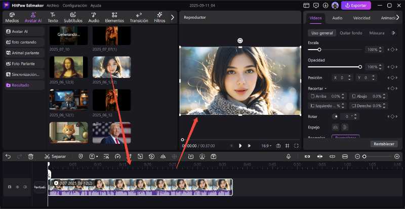Click the Exportar button
Image resolution: width=405 pixels, height=209 pixels.
click(356, 6)
